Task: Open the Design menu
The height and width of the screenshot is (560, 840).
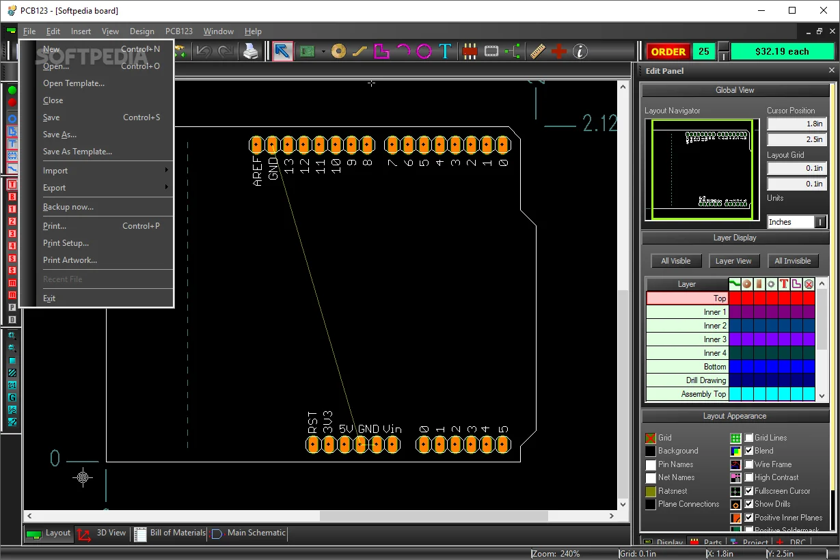Action: (141, 31)
